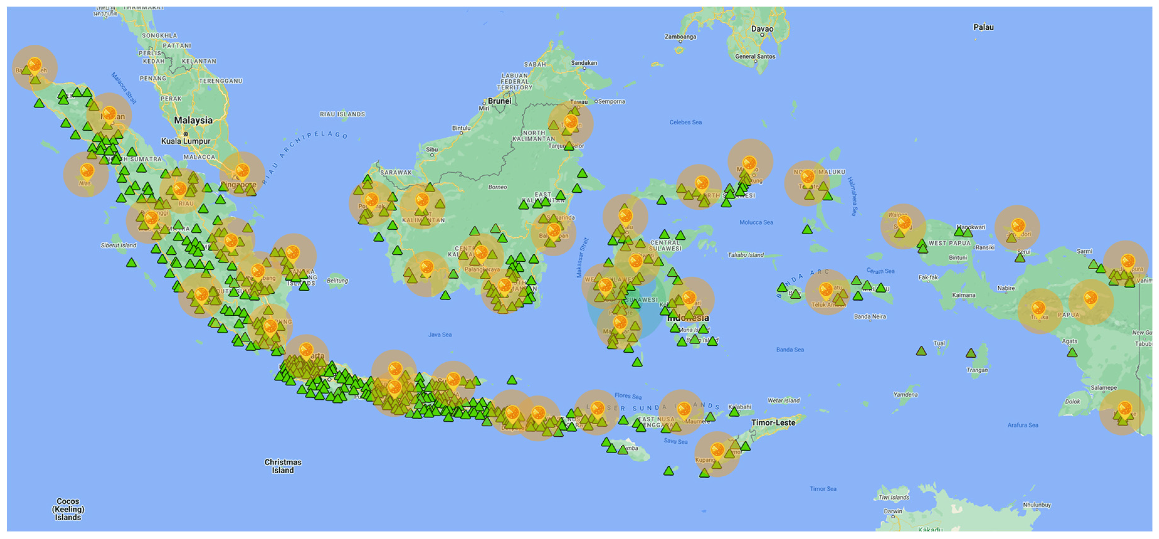Select the green triangle beside Tual
Image resolution: width=1159 pixels, height=539 pixels.
pyautogui.click(x=921, y=351)
